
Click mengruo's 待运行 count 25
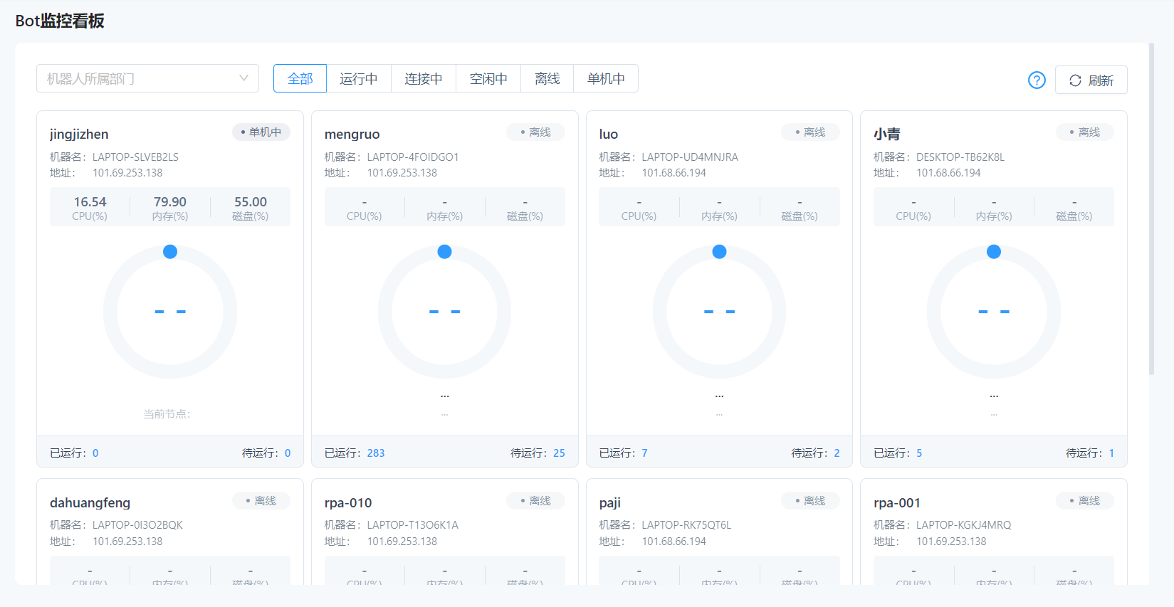point(559,453)
